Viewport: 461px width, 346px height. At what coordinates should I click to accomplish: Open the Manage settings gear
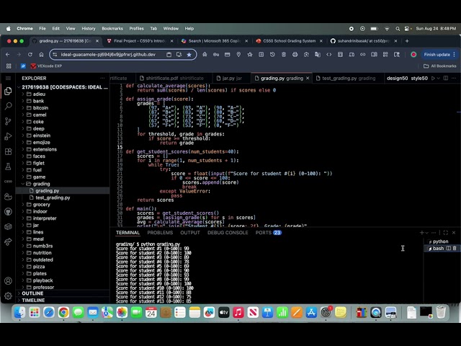coord(8,296)
